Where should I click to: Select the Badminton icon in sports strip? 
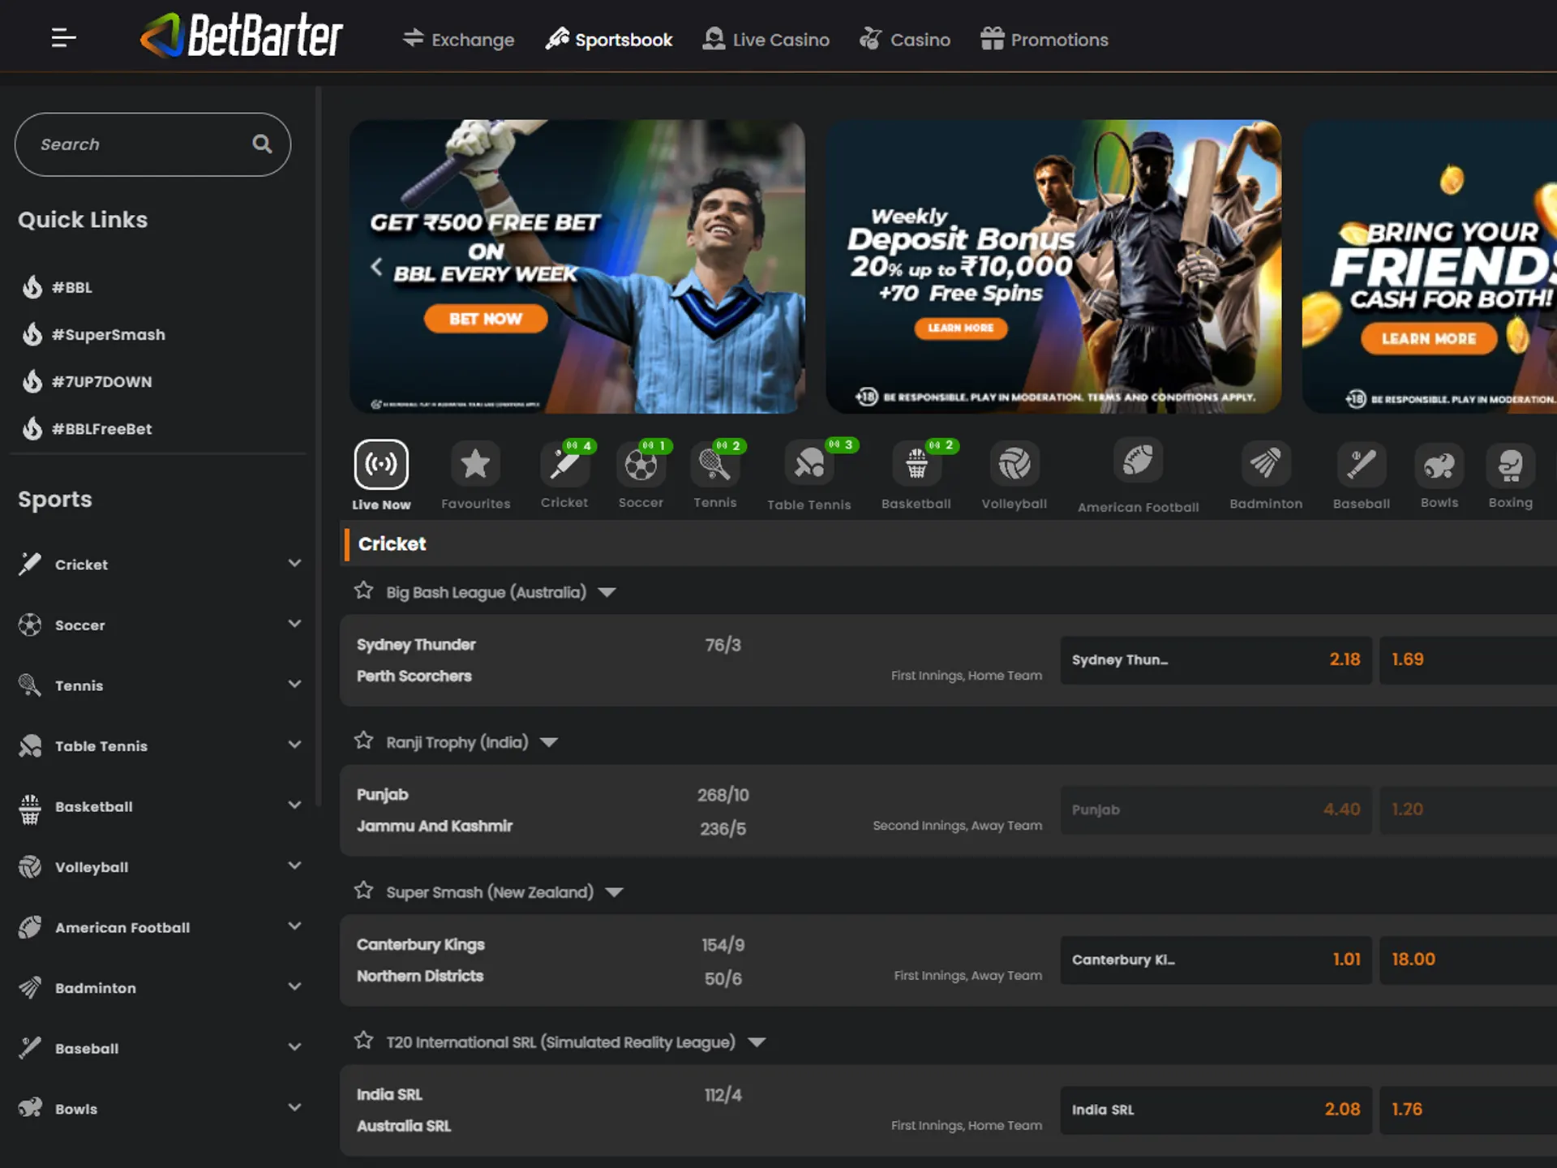point(1266,465)
